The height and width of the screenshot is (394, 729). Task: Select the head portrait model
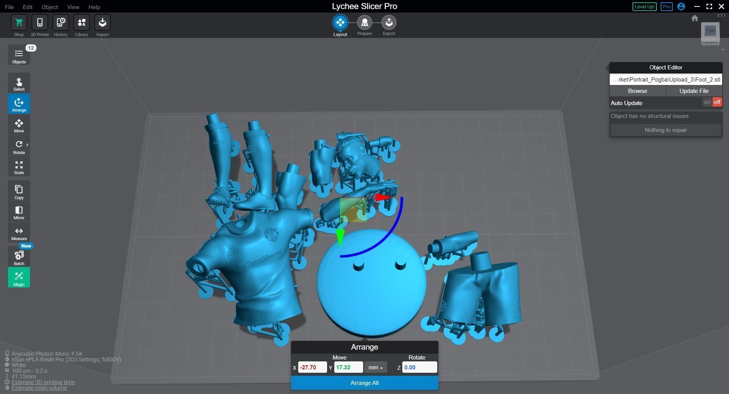357,157
